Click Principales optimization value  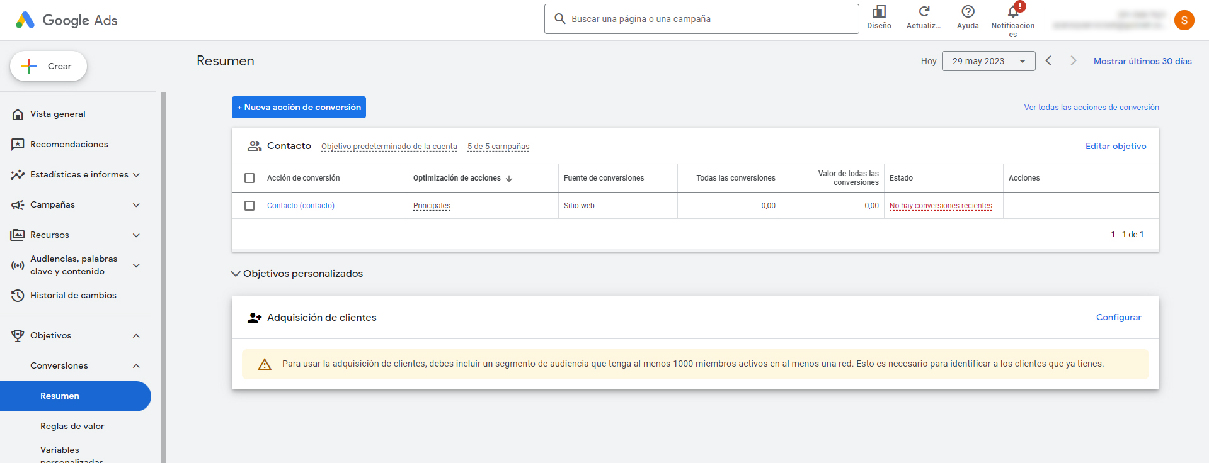tap(432, 206)
